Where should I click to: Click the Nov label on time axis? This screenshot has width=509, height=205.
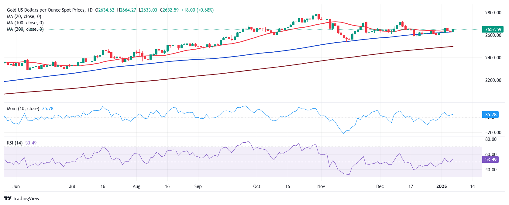pyautogui.click(x=321, y=186)
